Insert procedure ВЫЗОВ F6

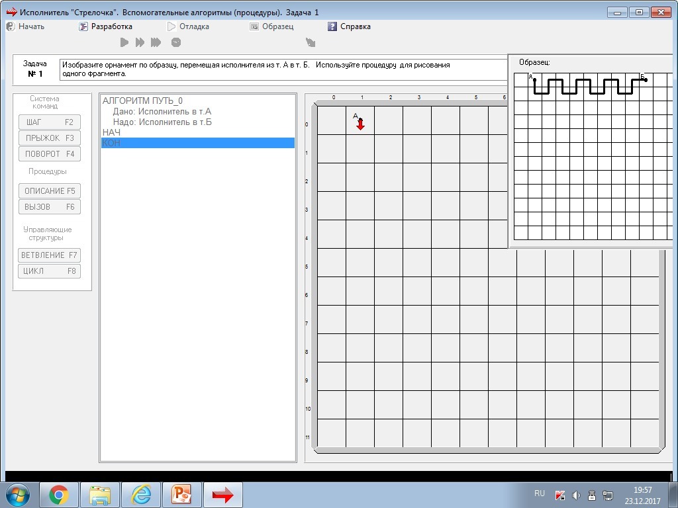(x=50, y=207)
